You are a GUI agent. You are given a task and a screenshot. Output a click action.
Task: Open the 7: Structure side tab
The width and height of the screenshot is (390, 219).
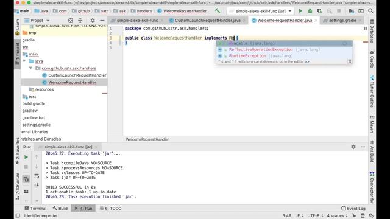point(18,186)
